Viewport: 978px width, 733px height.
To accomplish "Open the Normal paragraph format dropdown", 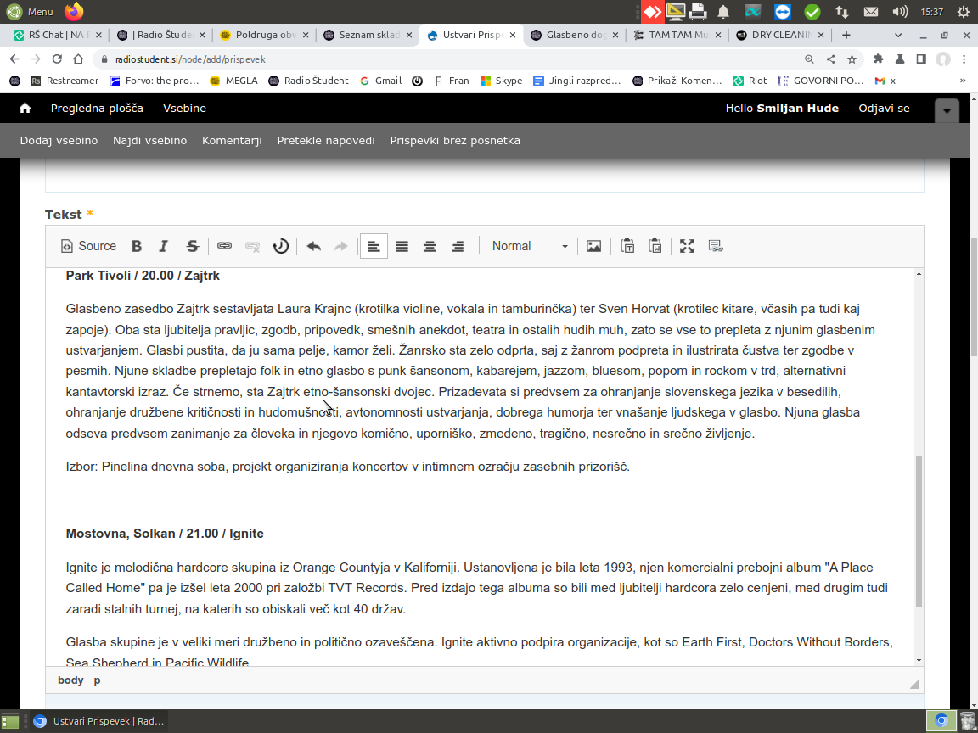I will 529,246.
